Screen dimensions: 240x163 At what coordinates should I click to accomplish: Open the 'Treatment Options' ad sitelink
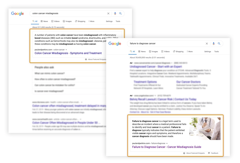tap(145, 82)
